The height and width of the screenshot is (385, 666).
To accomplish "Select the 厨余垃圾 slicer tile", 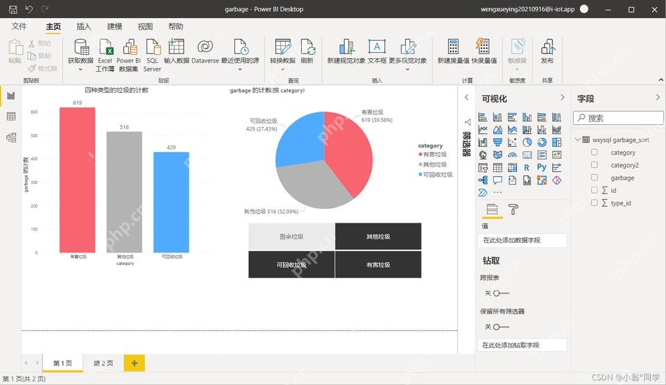I will click(291, 237).
